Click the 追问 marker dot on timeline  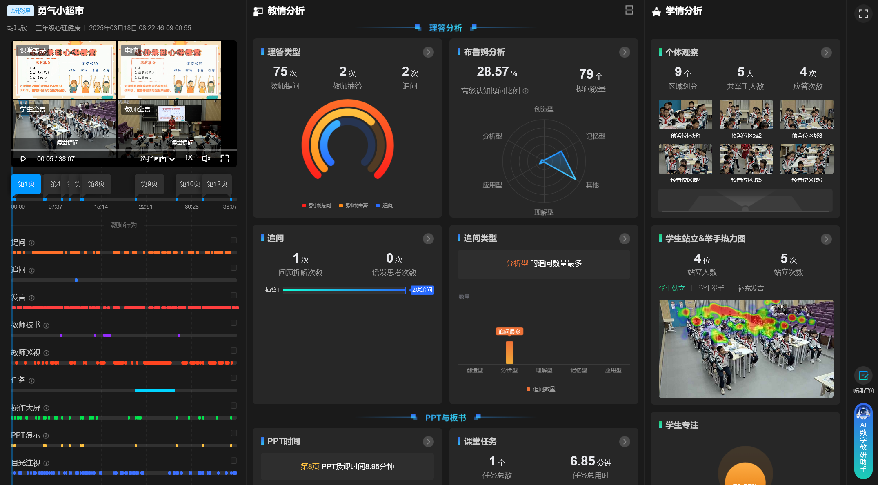tap(76, 280)
